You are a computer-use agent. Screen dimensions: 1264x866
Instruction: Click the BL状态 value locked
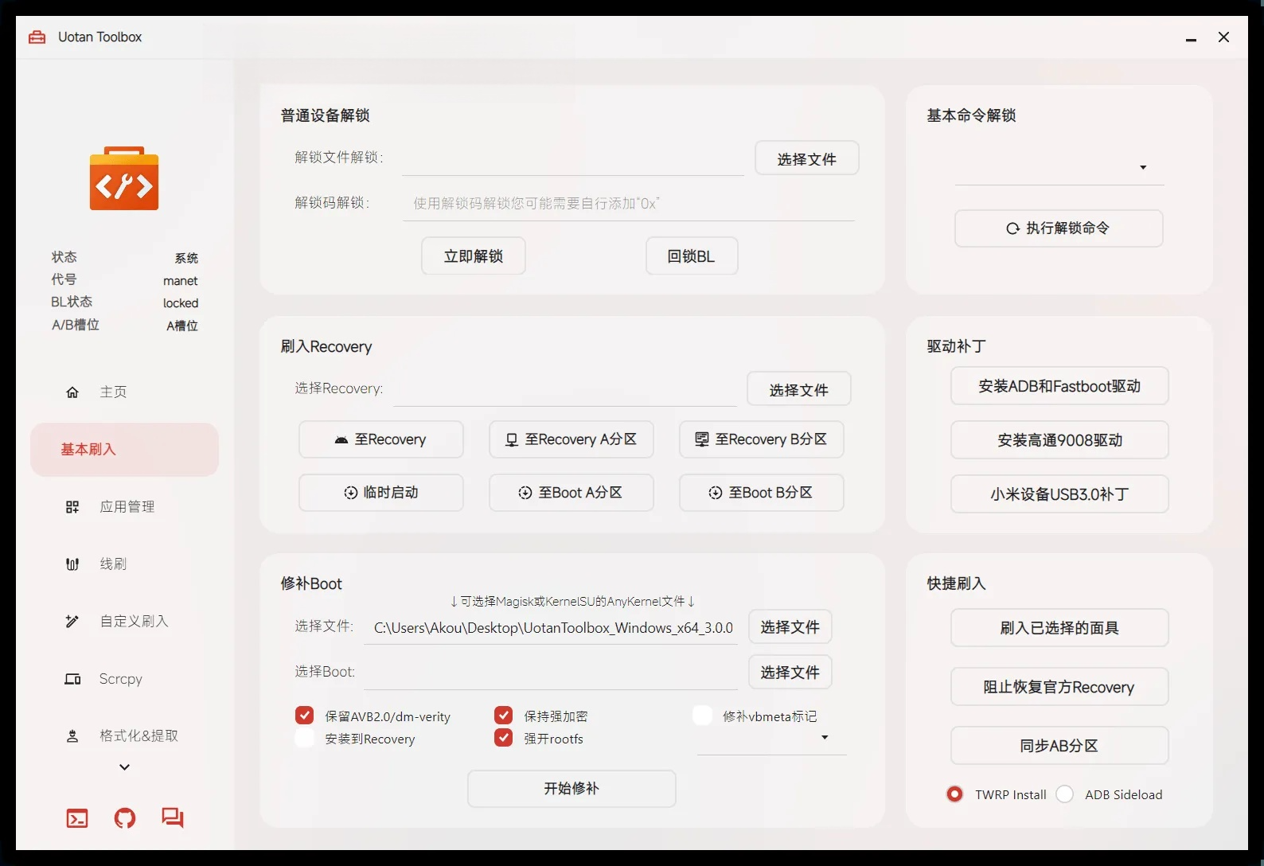(x=181, y=303)
